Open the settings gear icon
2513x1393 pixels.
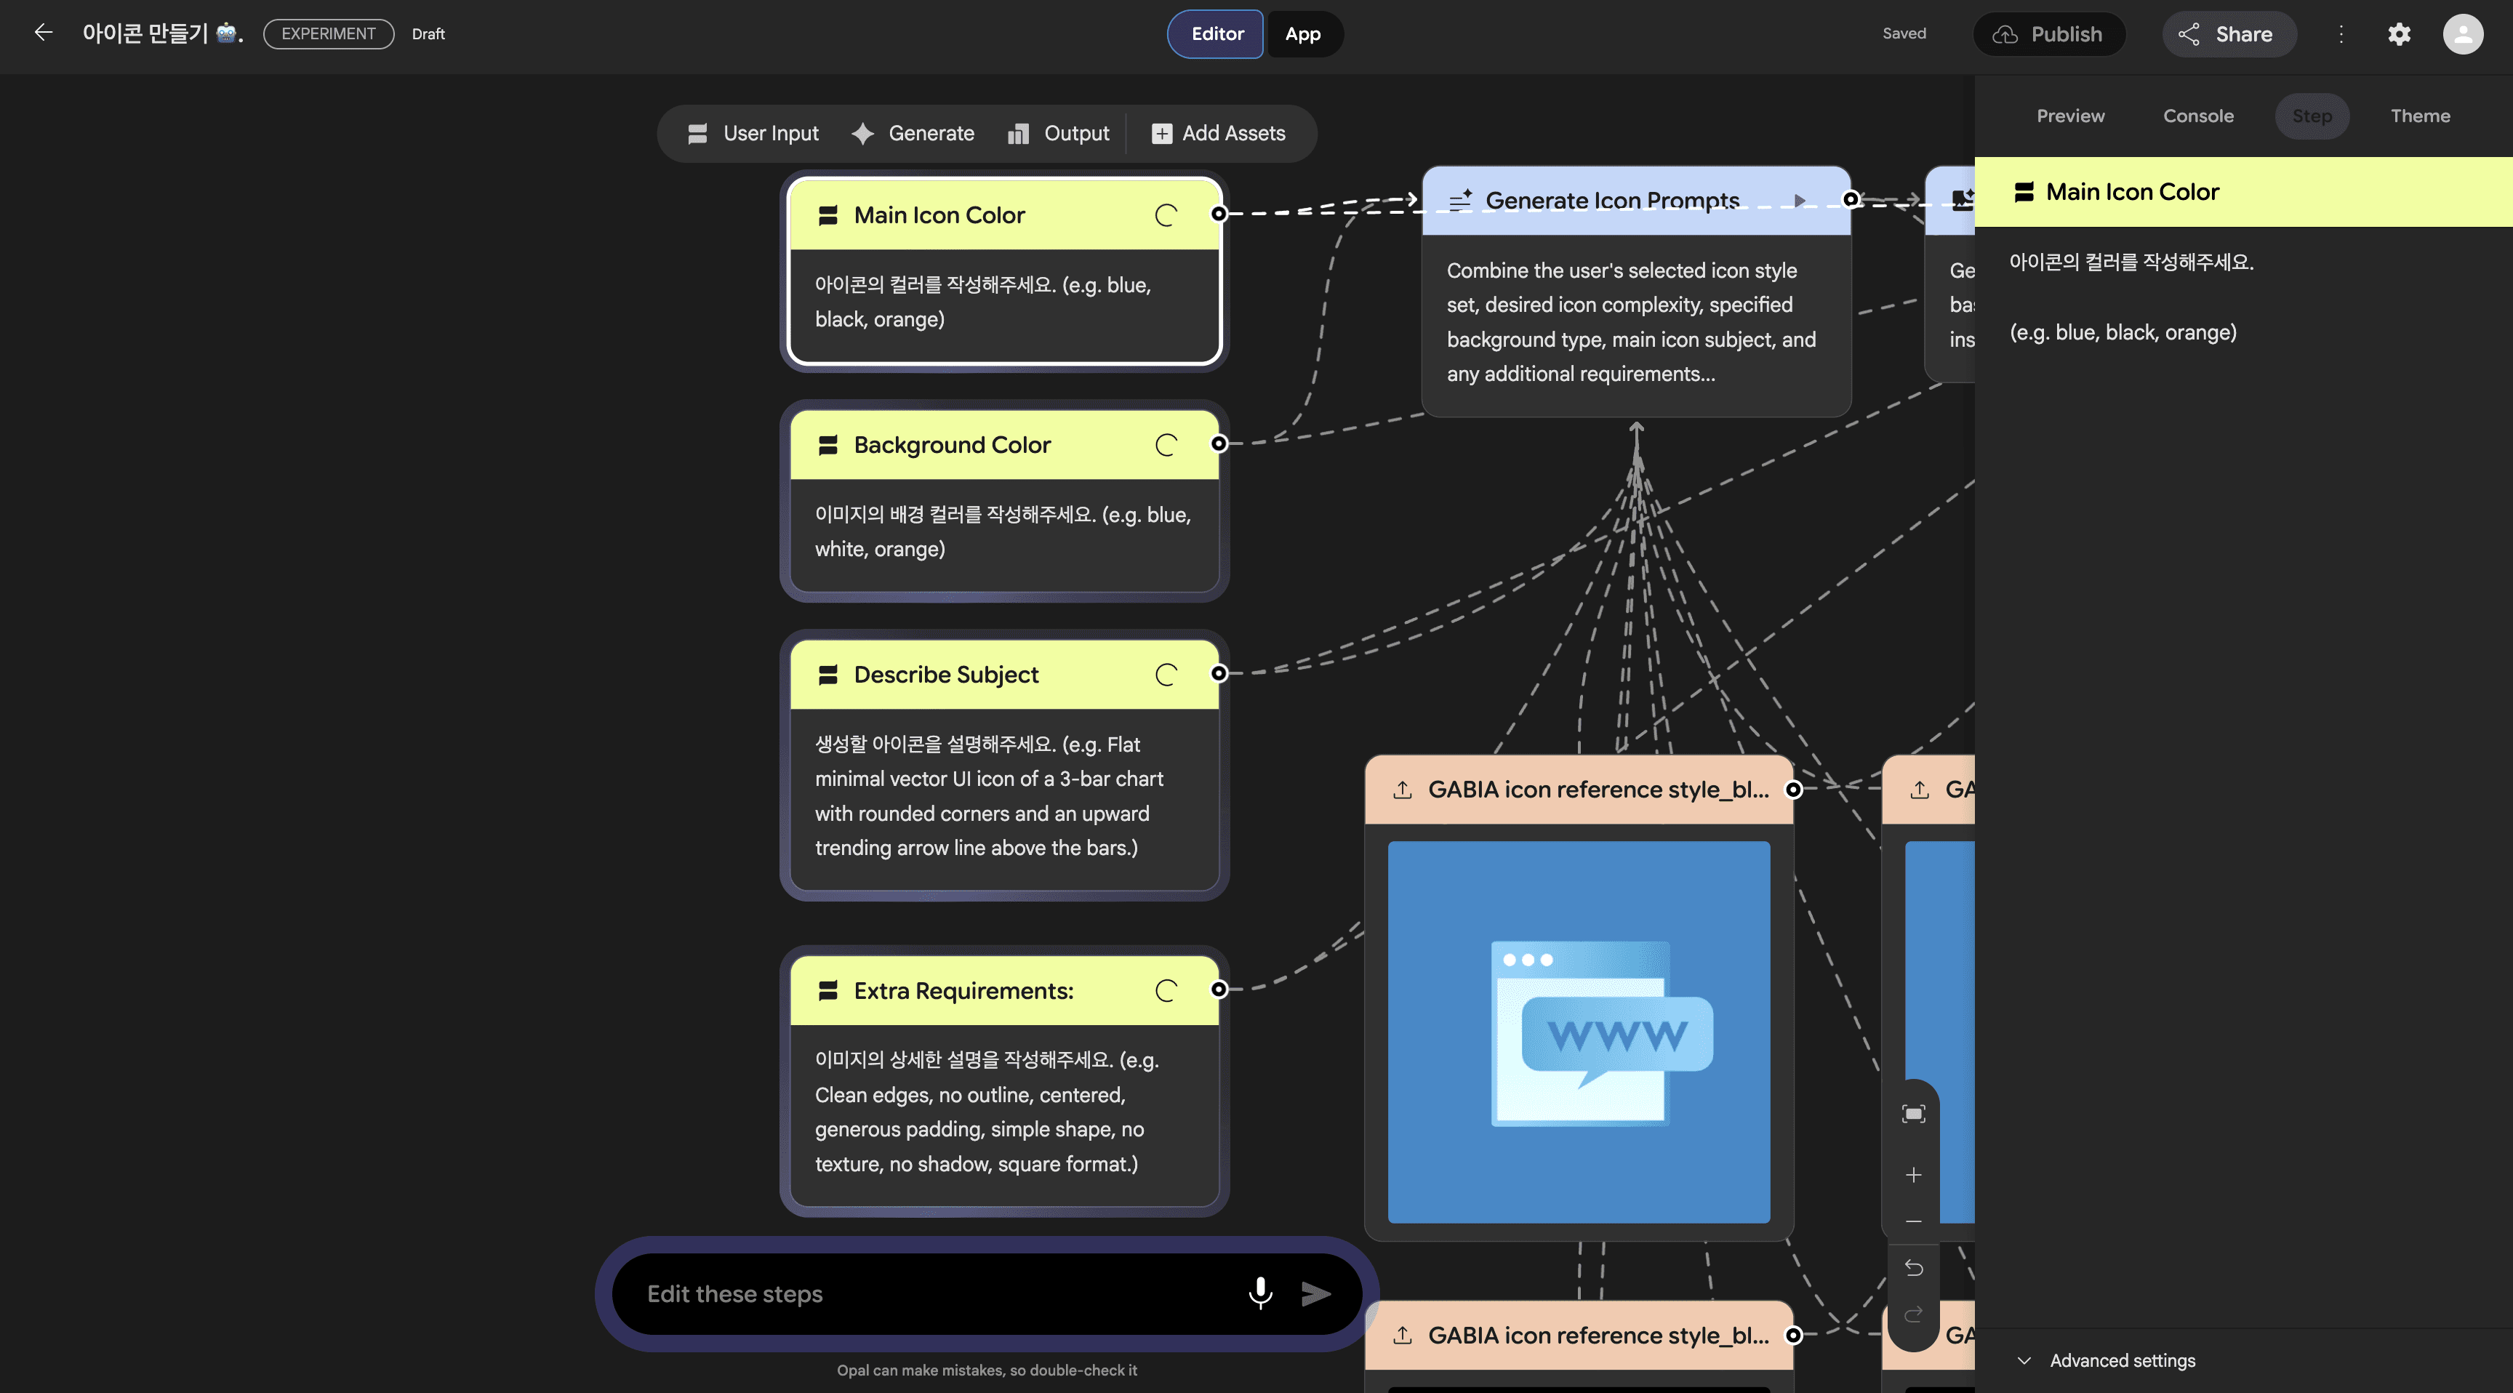point(2399,34)
